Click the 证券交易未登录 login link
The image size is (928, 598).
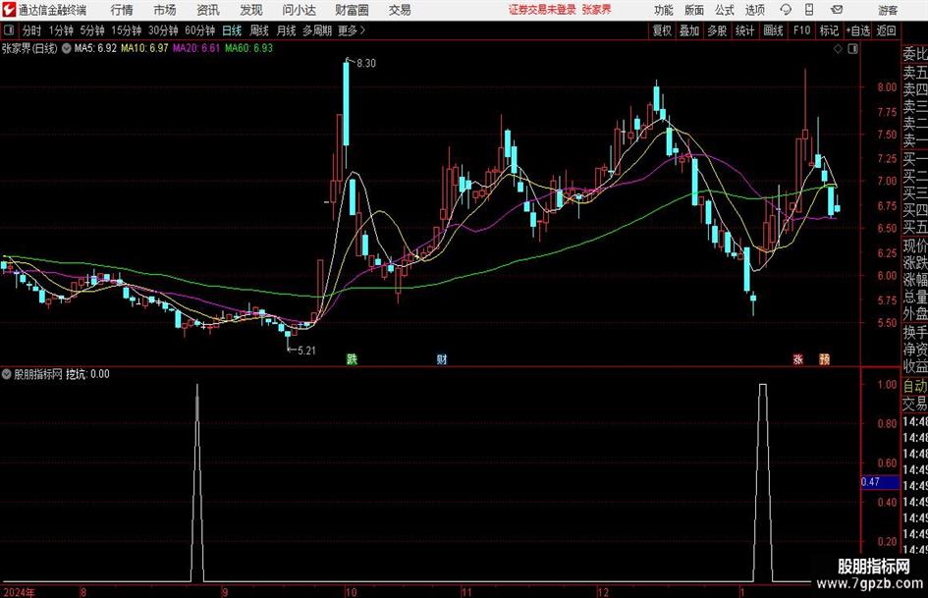[542, 10]
